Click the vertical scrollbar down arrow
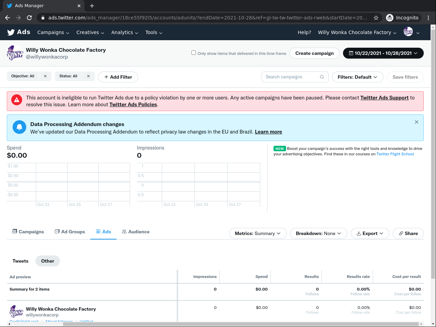Viewport: 436px width, 327px height. coord(433,324)
